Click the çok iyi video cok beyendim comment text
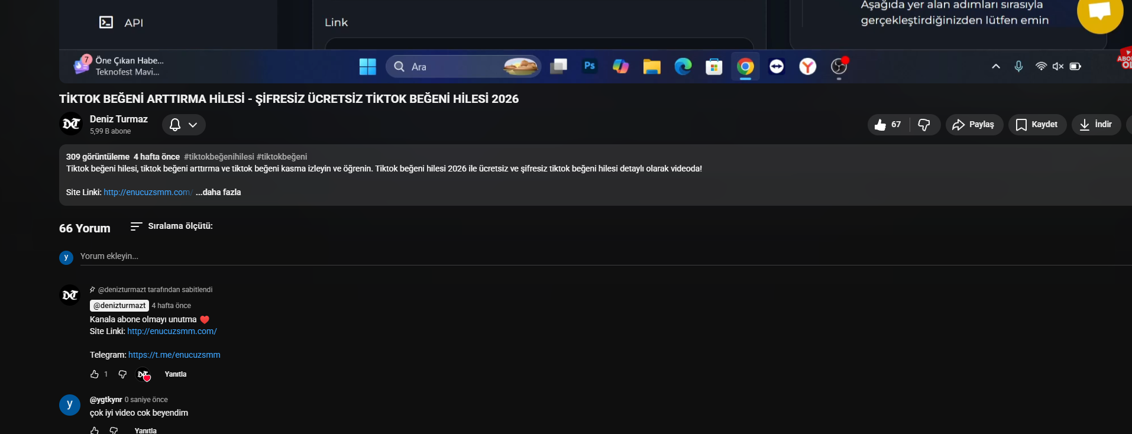1132x434 pixels. (139, 413)
